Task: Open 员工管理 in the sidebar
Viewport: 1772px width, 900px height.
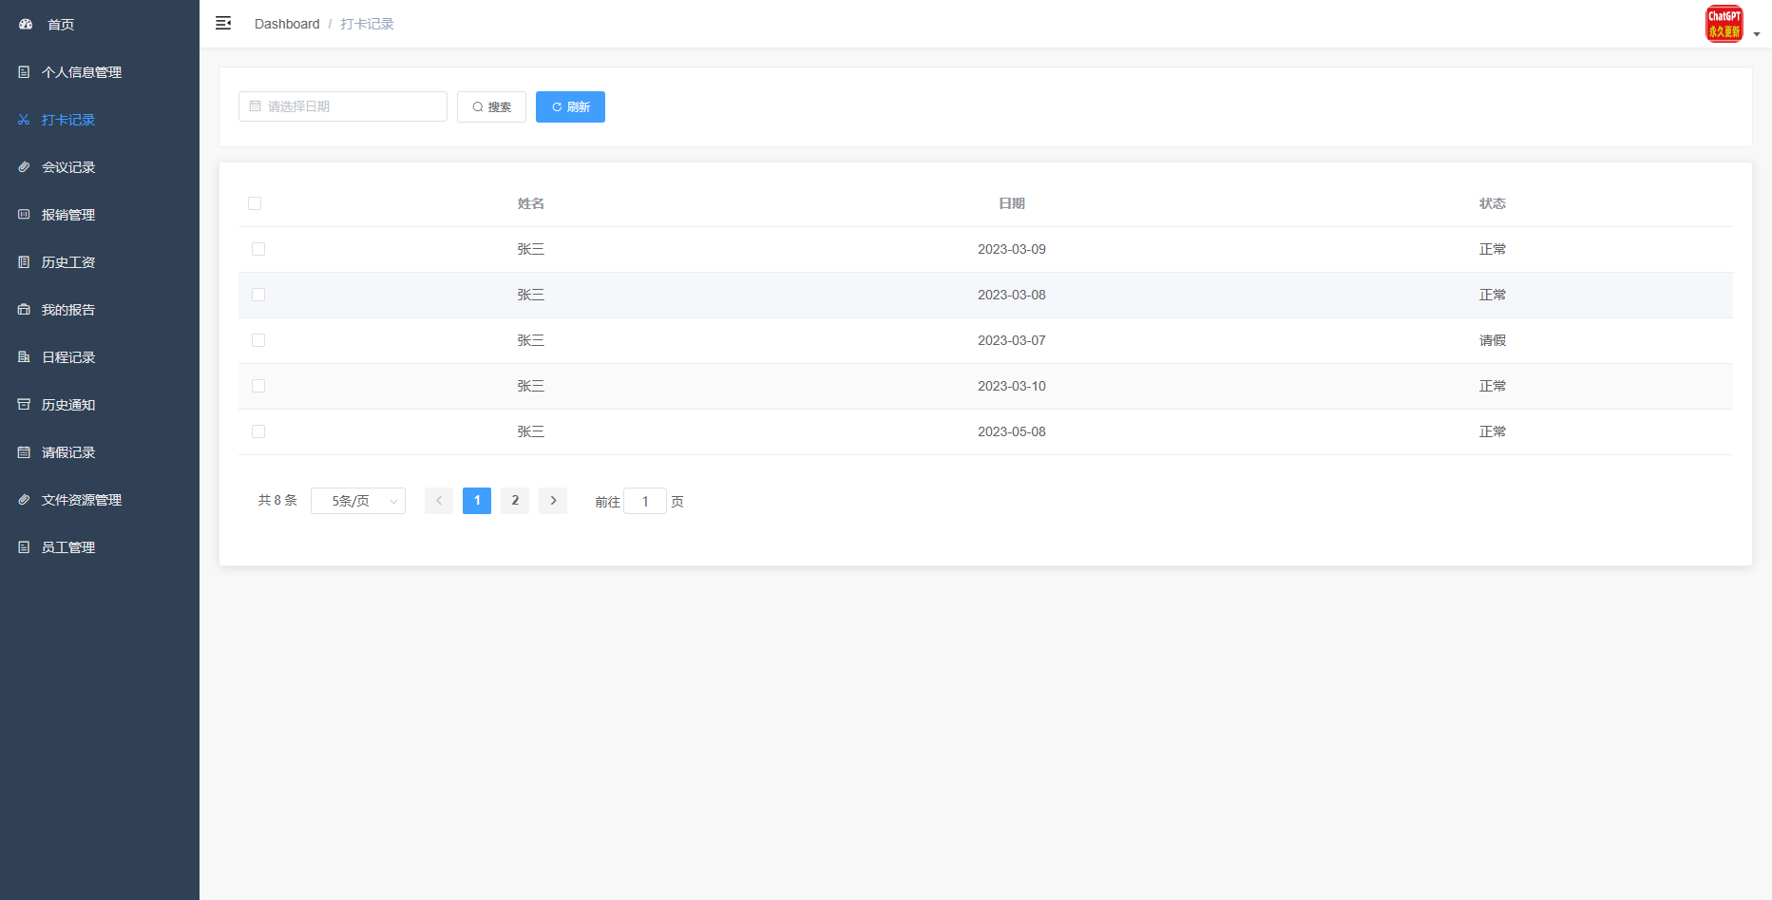Action: pyautogui.click(x=68, y=547)
